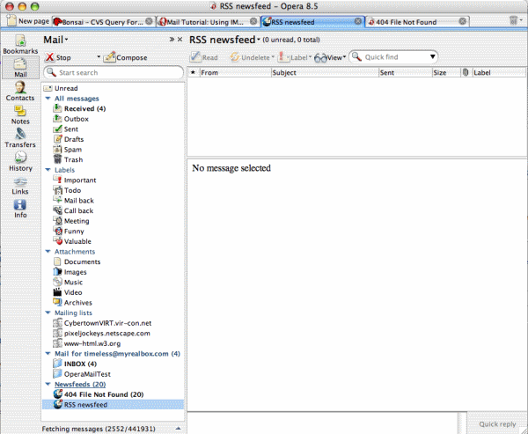Click the Sent checkmark icon

(57, 129)
